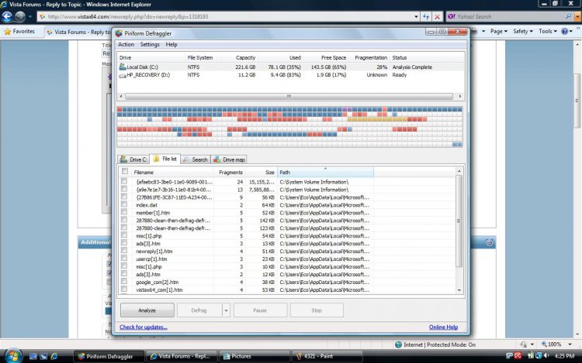Switch to Pictures window in taskbar
582x363 pixels.
click(x=255, y=356)
